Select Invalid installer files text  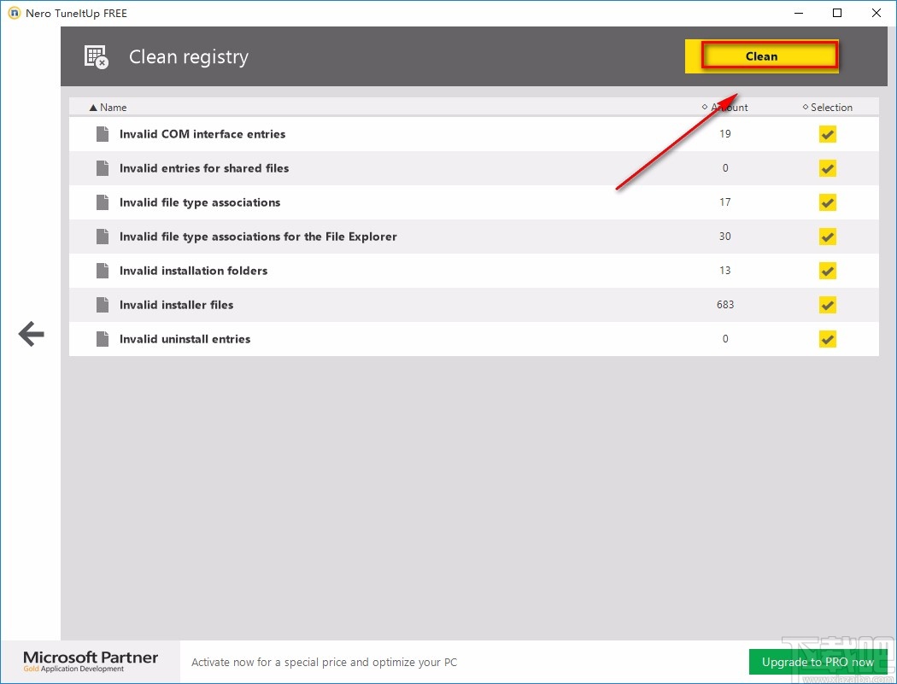click(176, 305)
